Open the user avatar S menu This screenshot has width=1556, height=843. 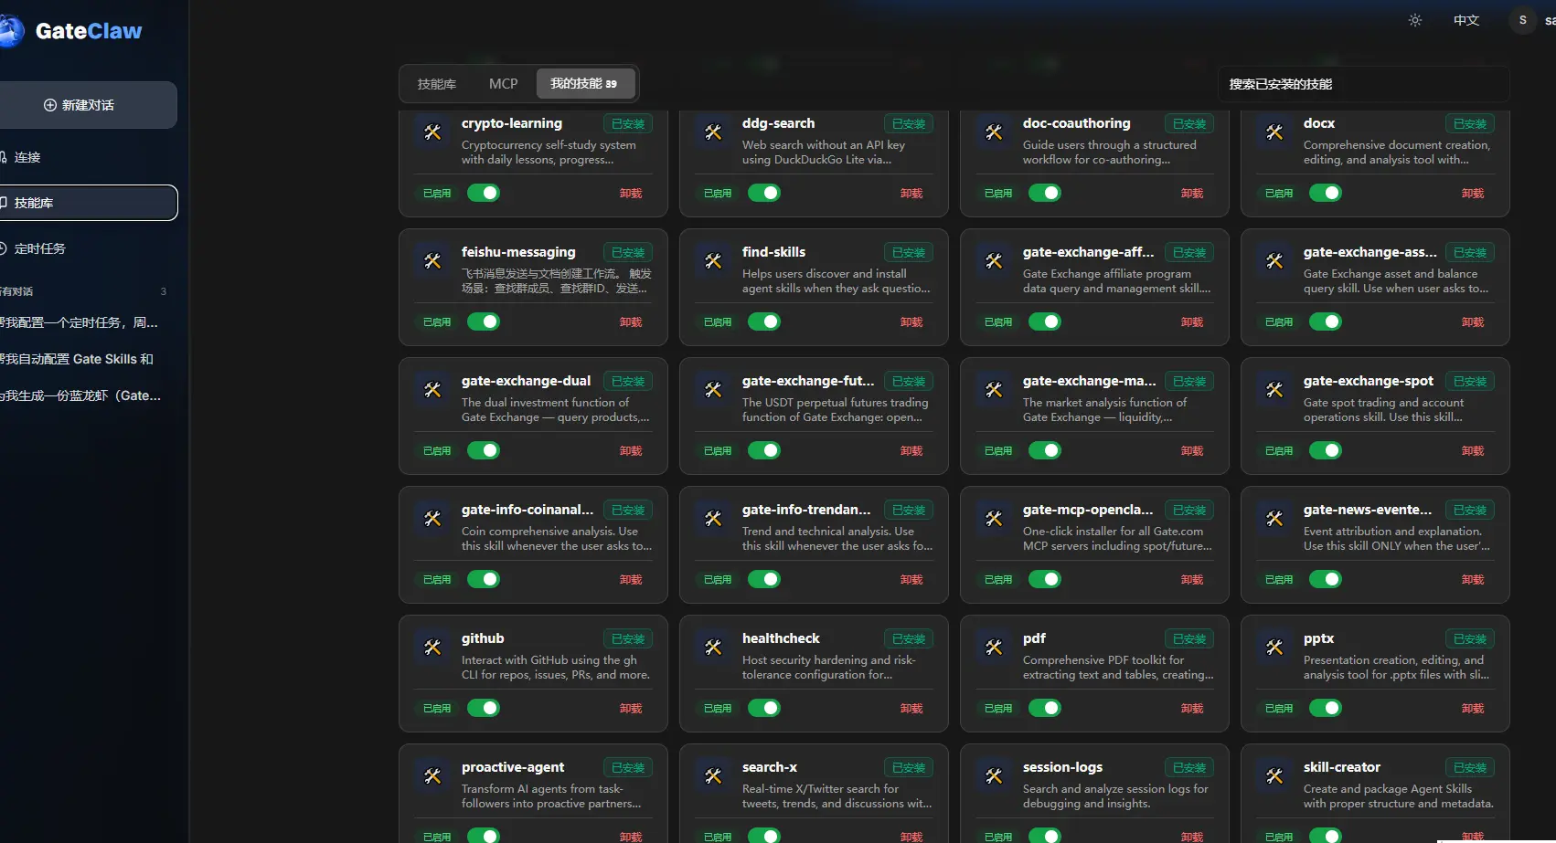(1523, 20)
